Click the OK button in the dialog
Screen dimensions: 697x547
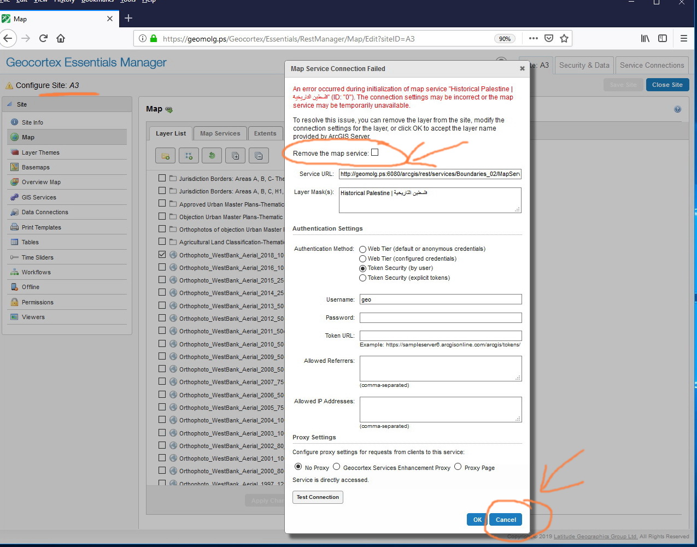coord(477,520)
